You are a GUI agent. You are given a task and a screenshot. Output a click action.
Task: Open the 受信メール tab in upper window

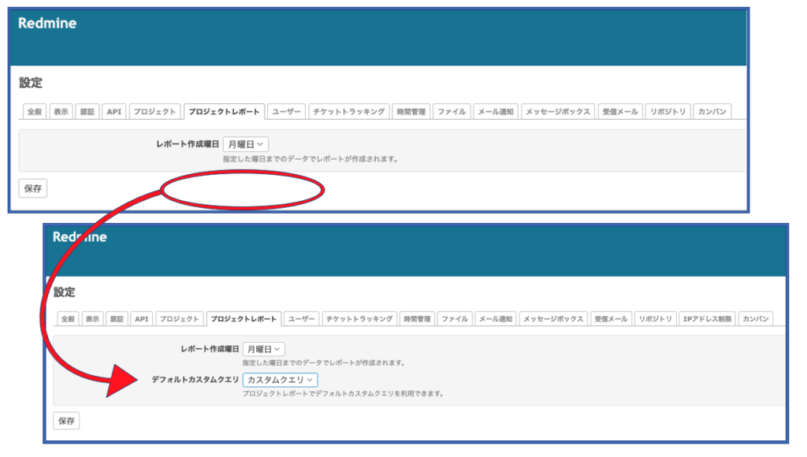tap(620, 112)
